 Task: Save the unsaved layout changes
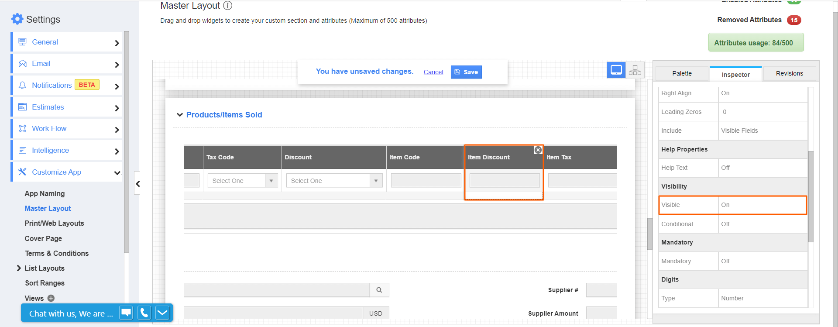pyautogui.click(x=466, y=72)
